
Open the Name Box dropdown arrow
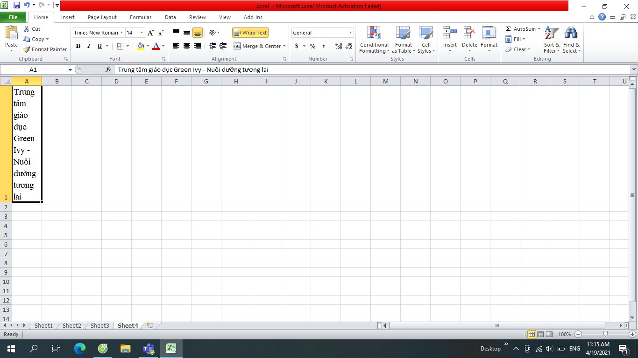71,69
